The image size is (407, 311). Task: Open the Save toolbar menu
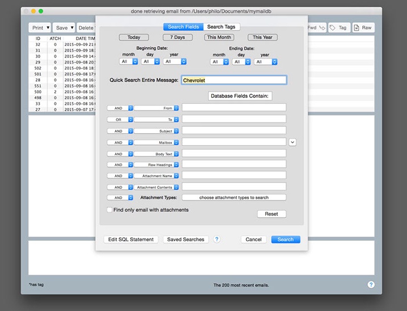64,27
